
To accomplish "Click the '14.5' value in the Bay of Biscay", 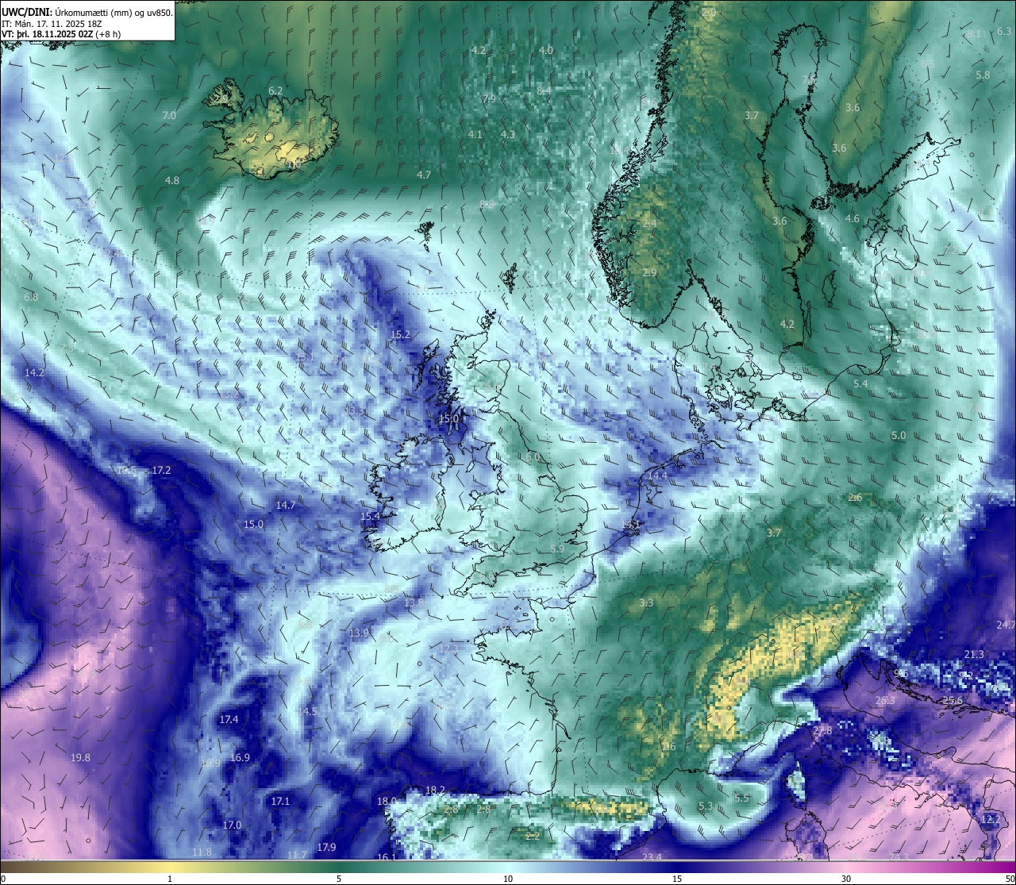I will coord(307,712).
